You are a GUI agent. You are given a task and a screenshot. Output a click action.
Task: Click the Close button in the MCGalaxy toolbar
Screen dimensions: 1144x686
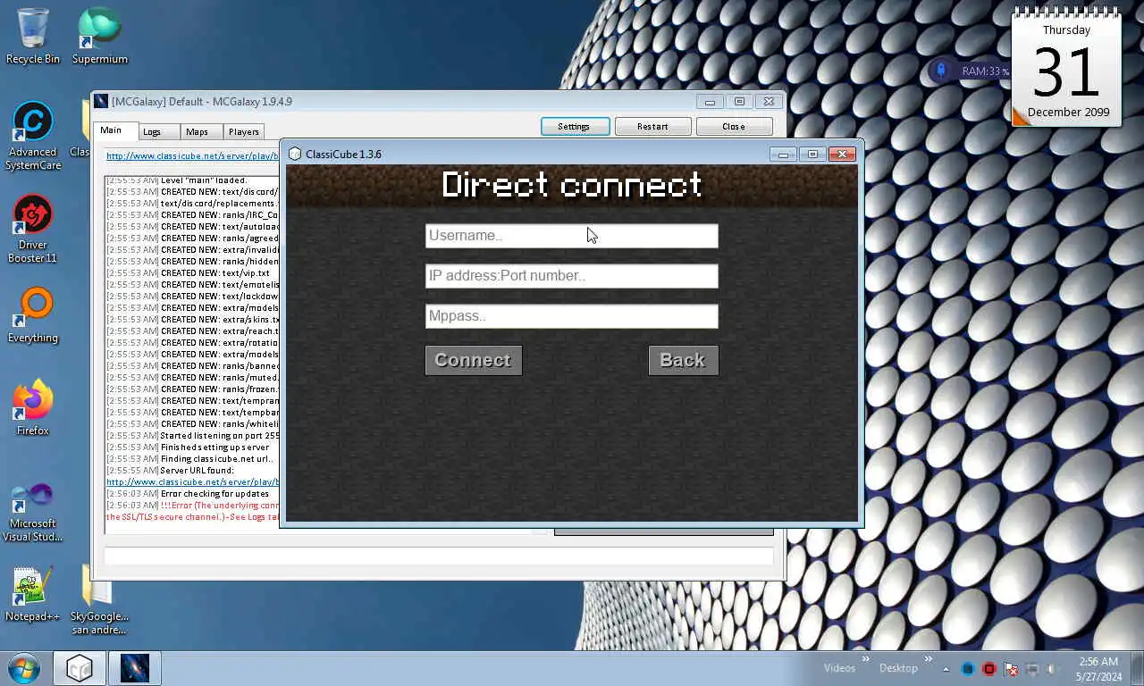[734, 127]
